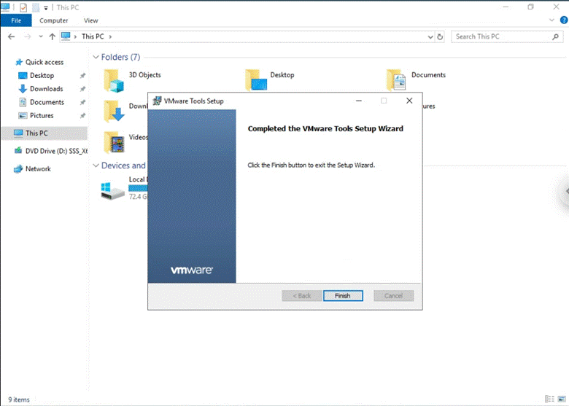569x406 pixels.
Task: Minimize the VMware Tools Setup dialog
Action: [x=359, y=101]
